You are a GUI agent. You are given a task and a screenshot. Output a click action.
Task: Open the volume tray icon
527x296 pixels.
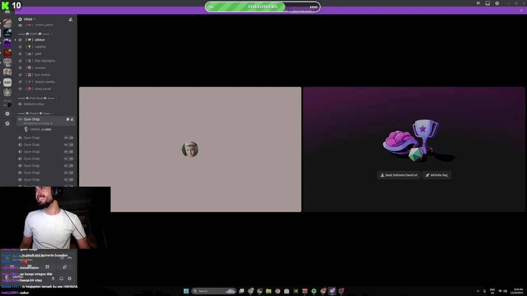(505, 291)
